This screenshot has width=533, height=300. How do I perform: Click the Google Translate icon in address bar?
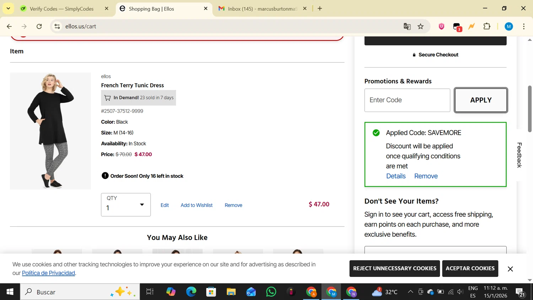point(407,26)
